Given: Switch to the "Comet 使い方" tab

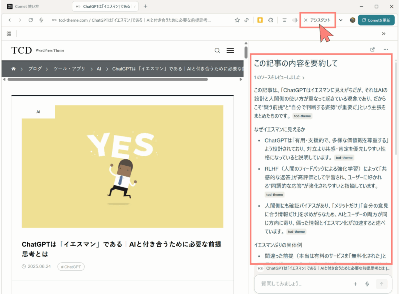Looking at the screenshot, I should coord(34,6).
